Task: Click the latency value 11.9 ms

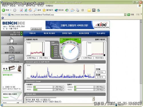Action: (x=100, y=72)
